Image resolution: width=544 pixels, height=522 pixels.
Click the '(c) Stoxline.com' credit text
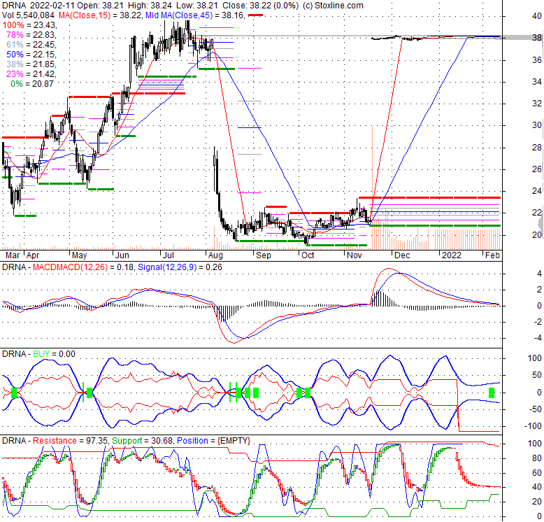pyautogui.click(x=333, y=6)
